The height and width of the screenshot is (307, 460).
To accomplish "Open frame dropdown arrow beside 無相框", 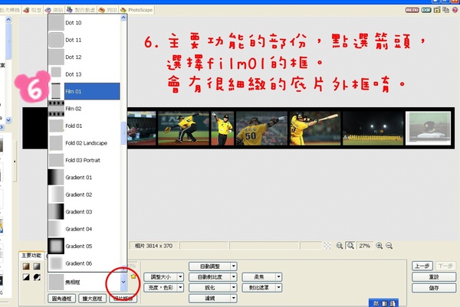I will [x=123, y=282].
